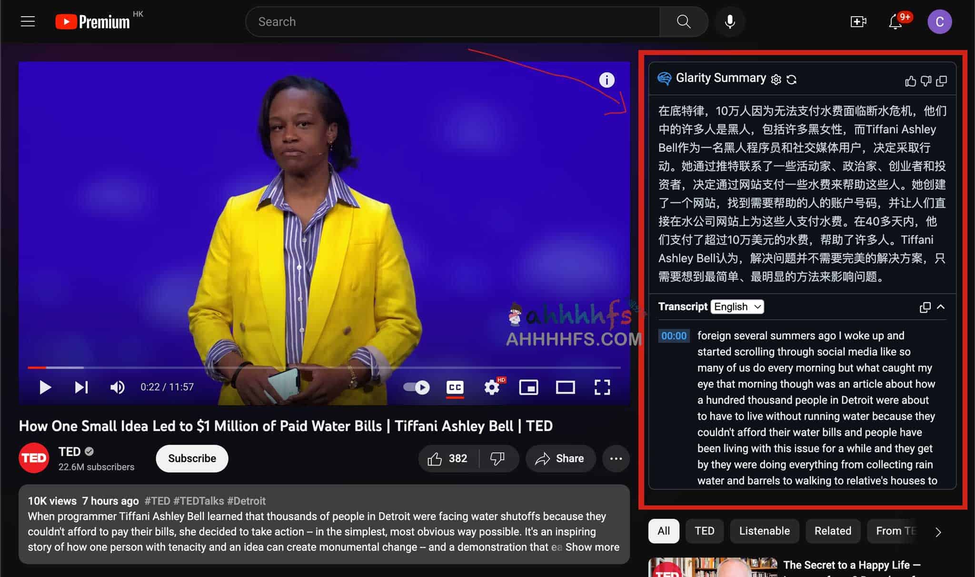Copy the transcript text
Image resolution: width=975 pixels, height=577 pixels.
925,307
